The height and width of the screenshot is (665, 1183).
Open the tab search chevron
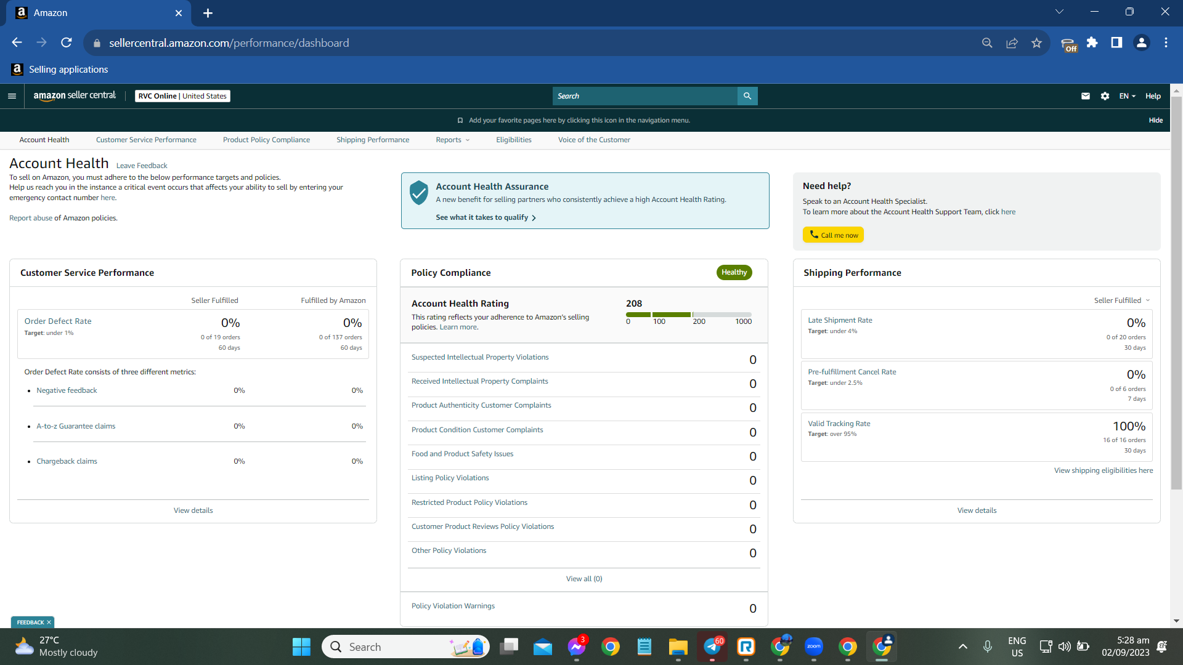pos(1059,12)
